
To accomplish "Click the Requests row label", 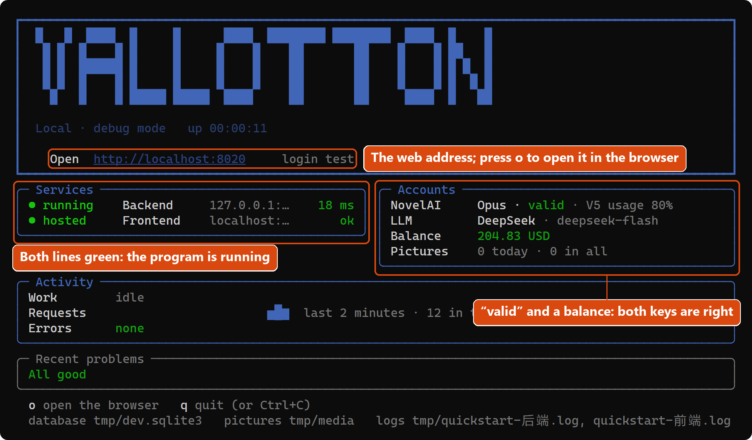I will (x=57, y=313).
